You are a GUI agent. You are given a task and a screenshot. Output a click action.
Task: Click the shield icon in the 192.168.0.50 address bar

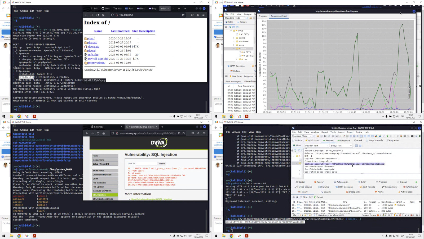(112, 15)
